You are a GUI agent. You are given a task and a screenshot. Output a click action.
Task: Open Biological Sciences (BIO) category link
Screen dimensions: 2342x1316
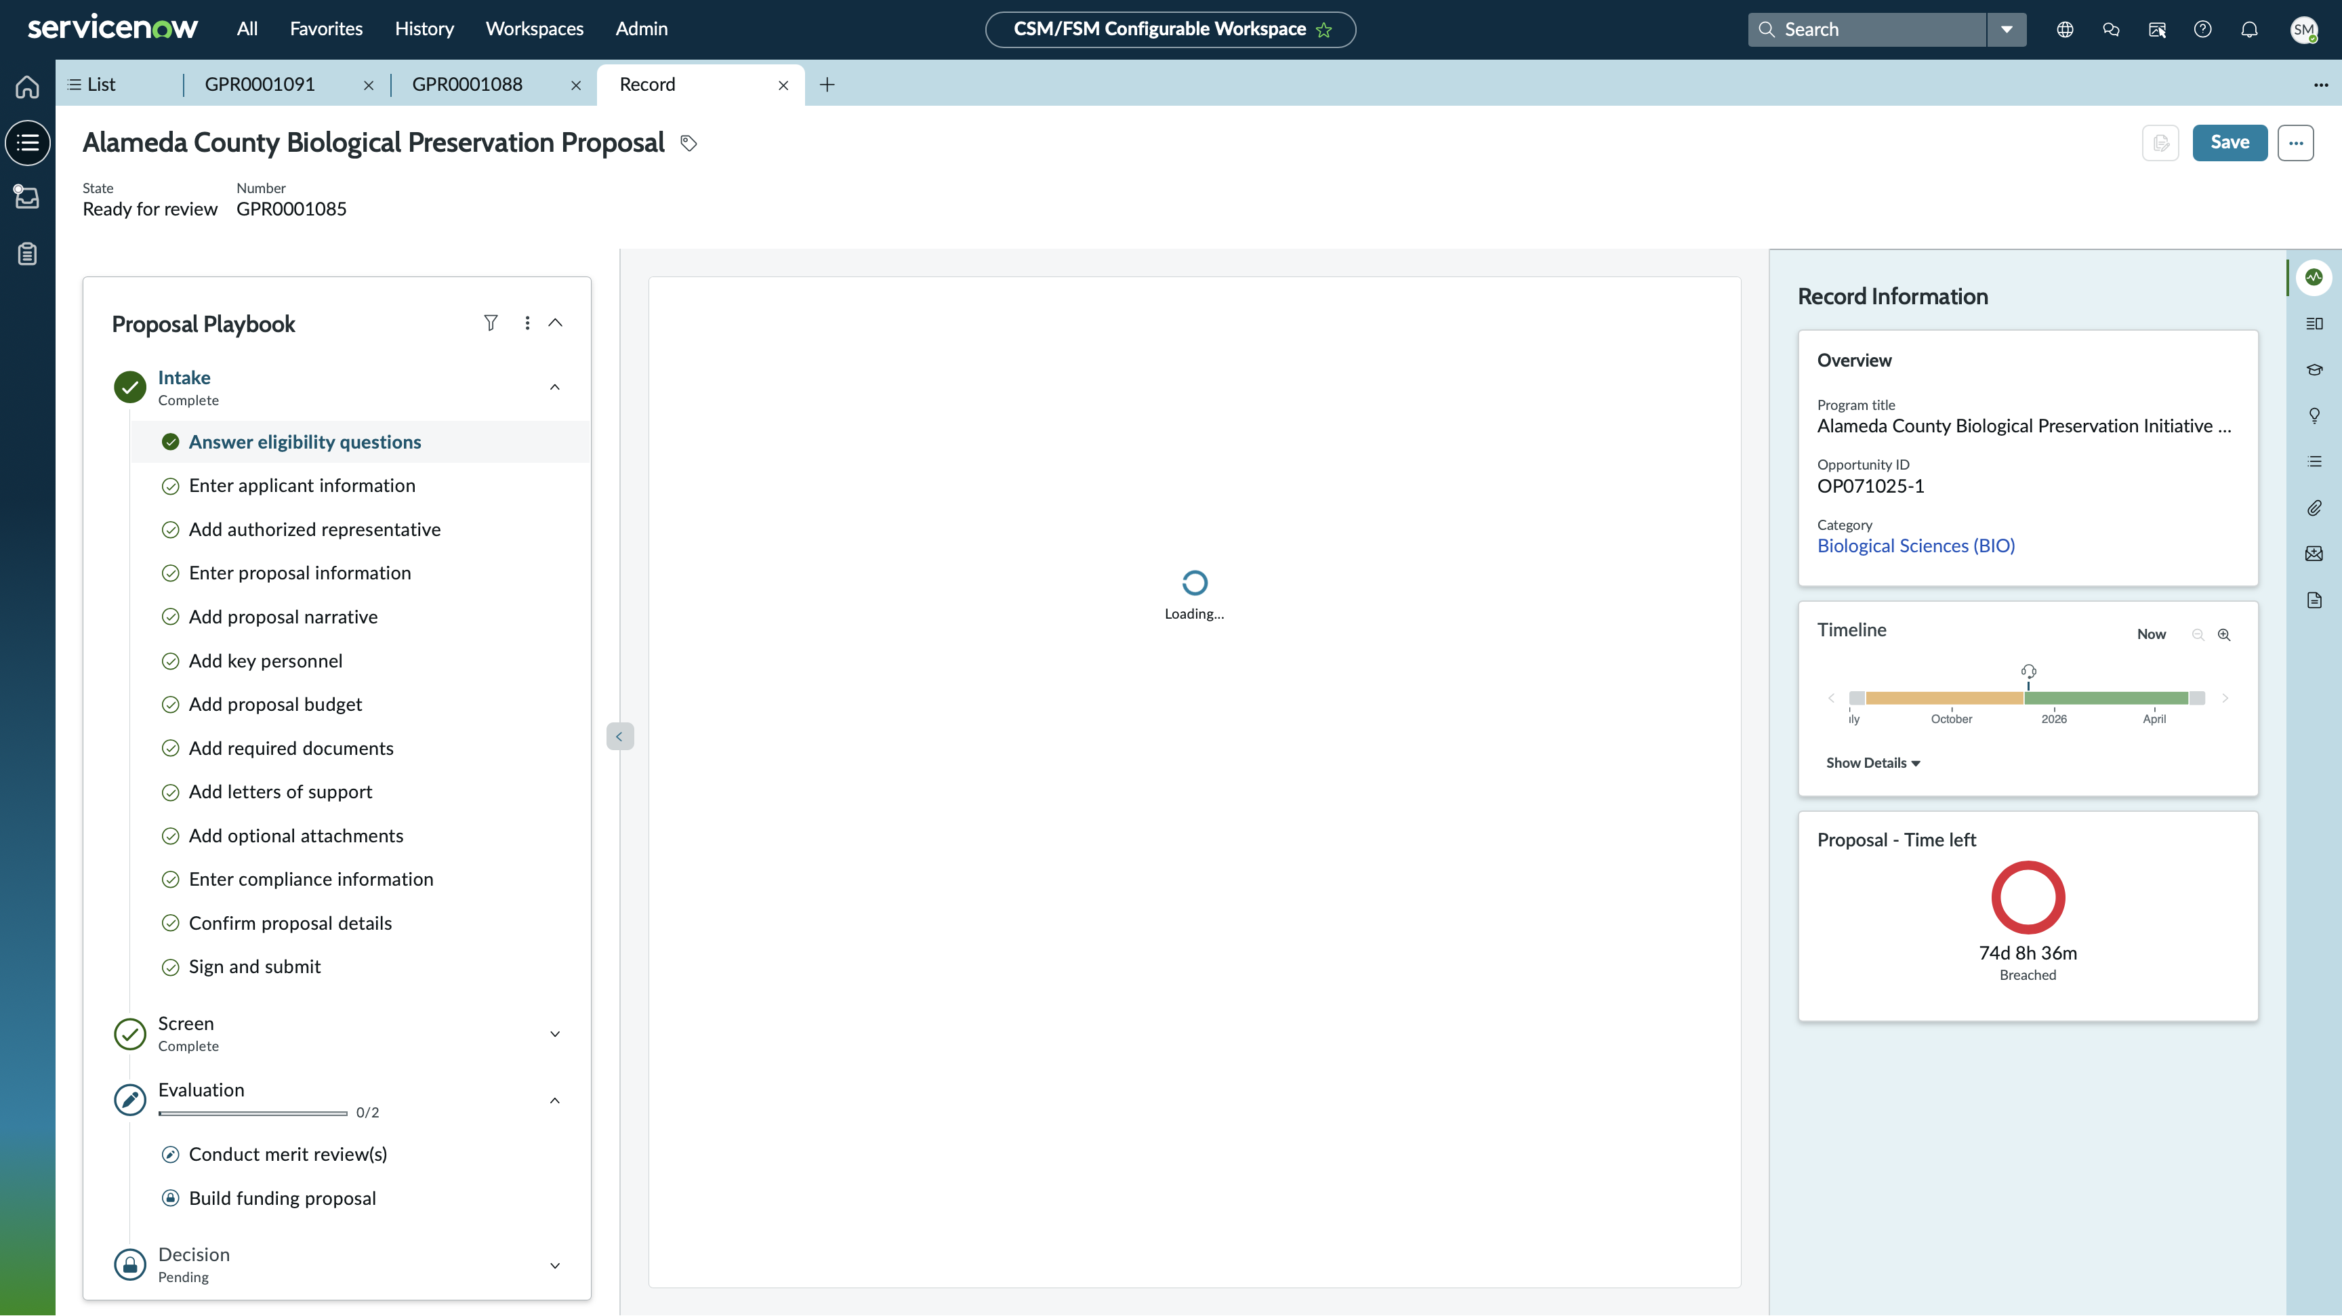(x=1916, y=546)
